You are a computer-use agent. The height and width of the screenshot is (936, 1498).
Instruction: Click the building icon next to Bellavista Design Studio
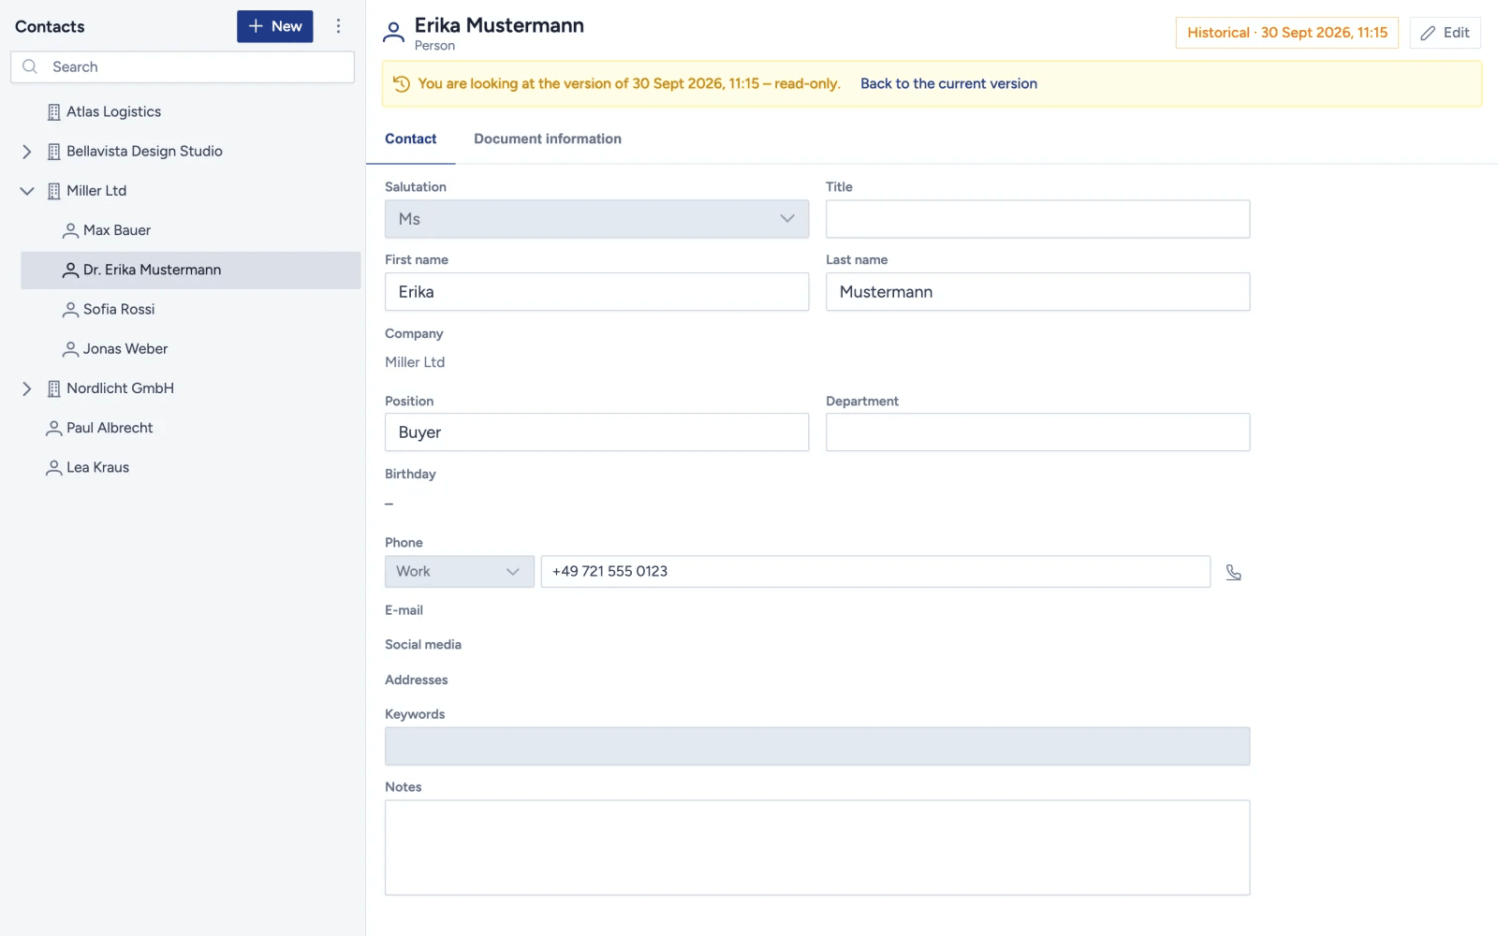point(53,152)
